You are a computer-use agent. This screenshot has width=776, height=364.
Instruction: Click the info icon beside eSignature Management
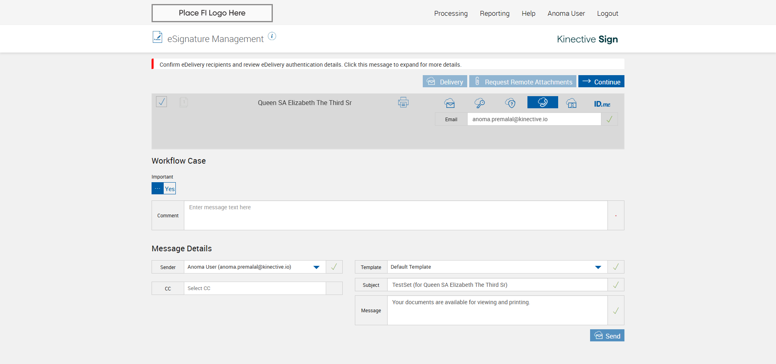(x=272, y=36)
